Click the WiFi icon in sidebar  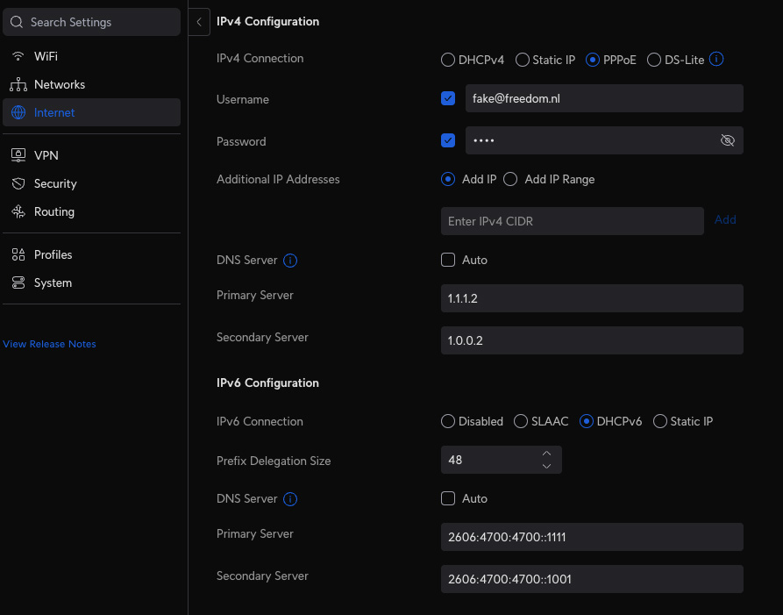(x=18, y=56)
